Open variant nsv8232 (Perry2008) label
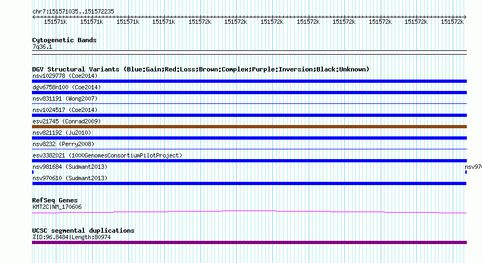The image size is (482, 263). [x=63, y=144]
